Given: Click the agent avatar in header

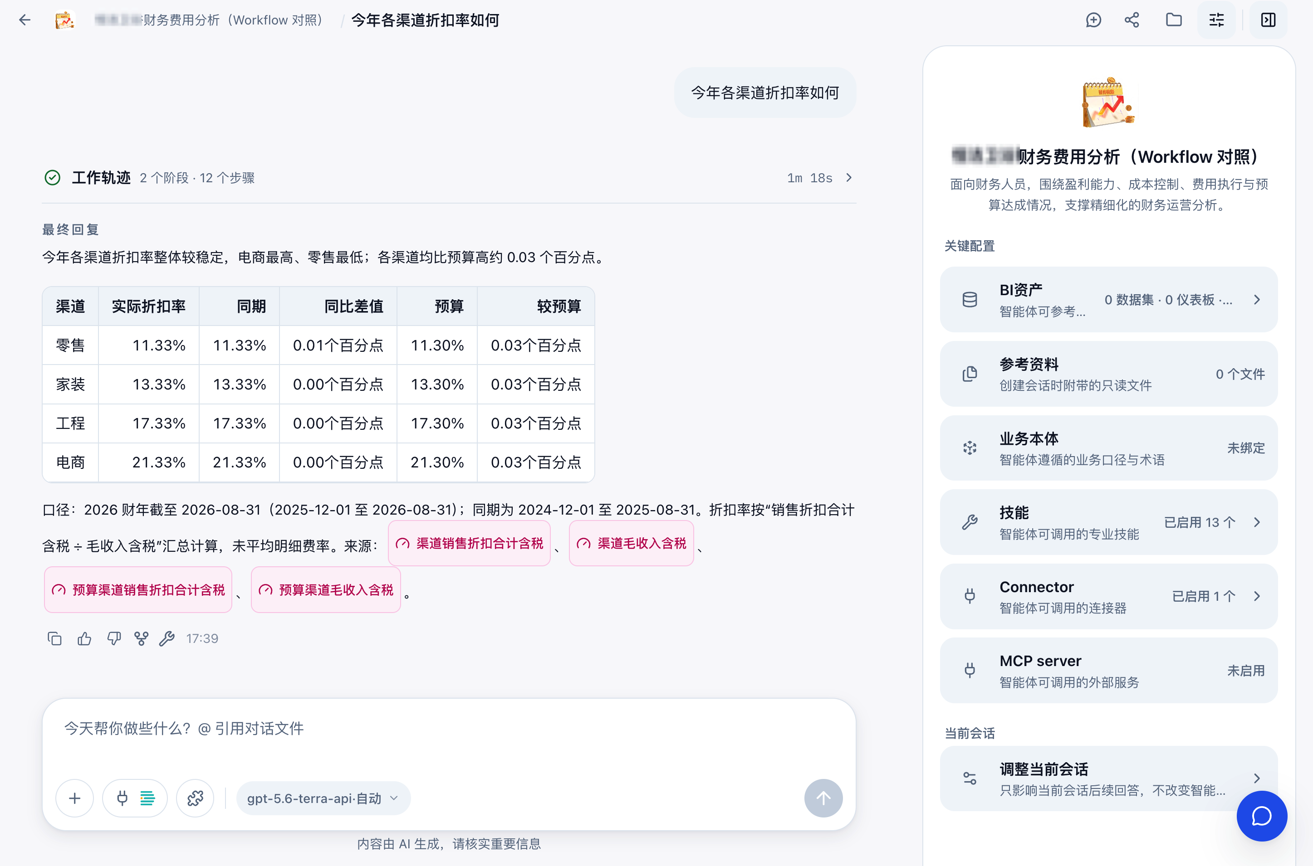Looking at the screenshot, I should click(65, 20).
